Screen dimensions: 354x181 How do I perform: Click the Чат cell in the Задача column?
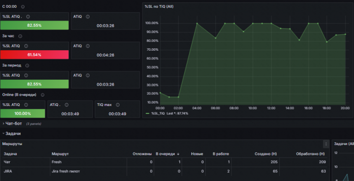pos(7,162)
